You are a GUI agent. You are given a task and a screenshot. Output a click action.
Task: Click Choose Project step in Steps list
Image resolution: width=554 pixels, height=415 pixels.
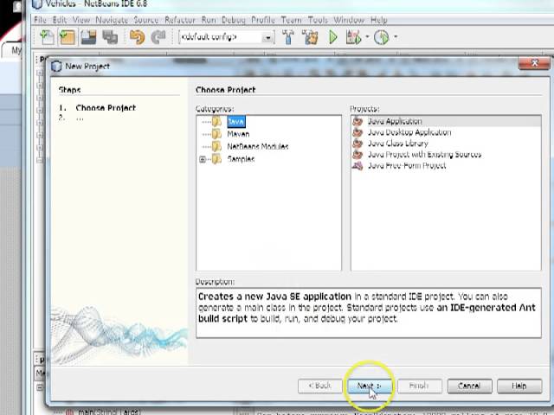(x=106, y=107)
